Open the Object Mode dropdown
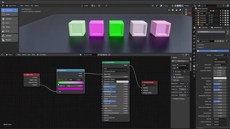 (x=12, y=6)
